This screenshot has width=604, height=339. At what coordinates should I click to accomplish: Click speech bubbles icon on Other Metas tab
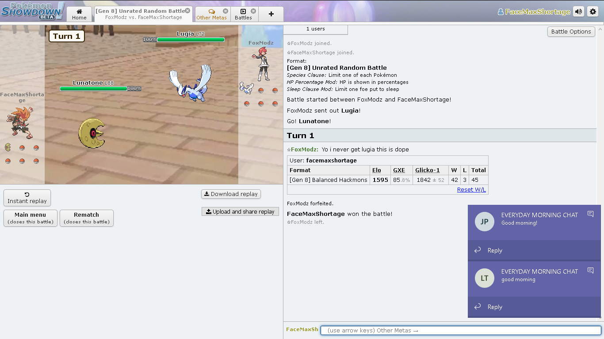(211, 11)
